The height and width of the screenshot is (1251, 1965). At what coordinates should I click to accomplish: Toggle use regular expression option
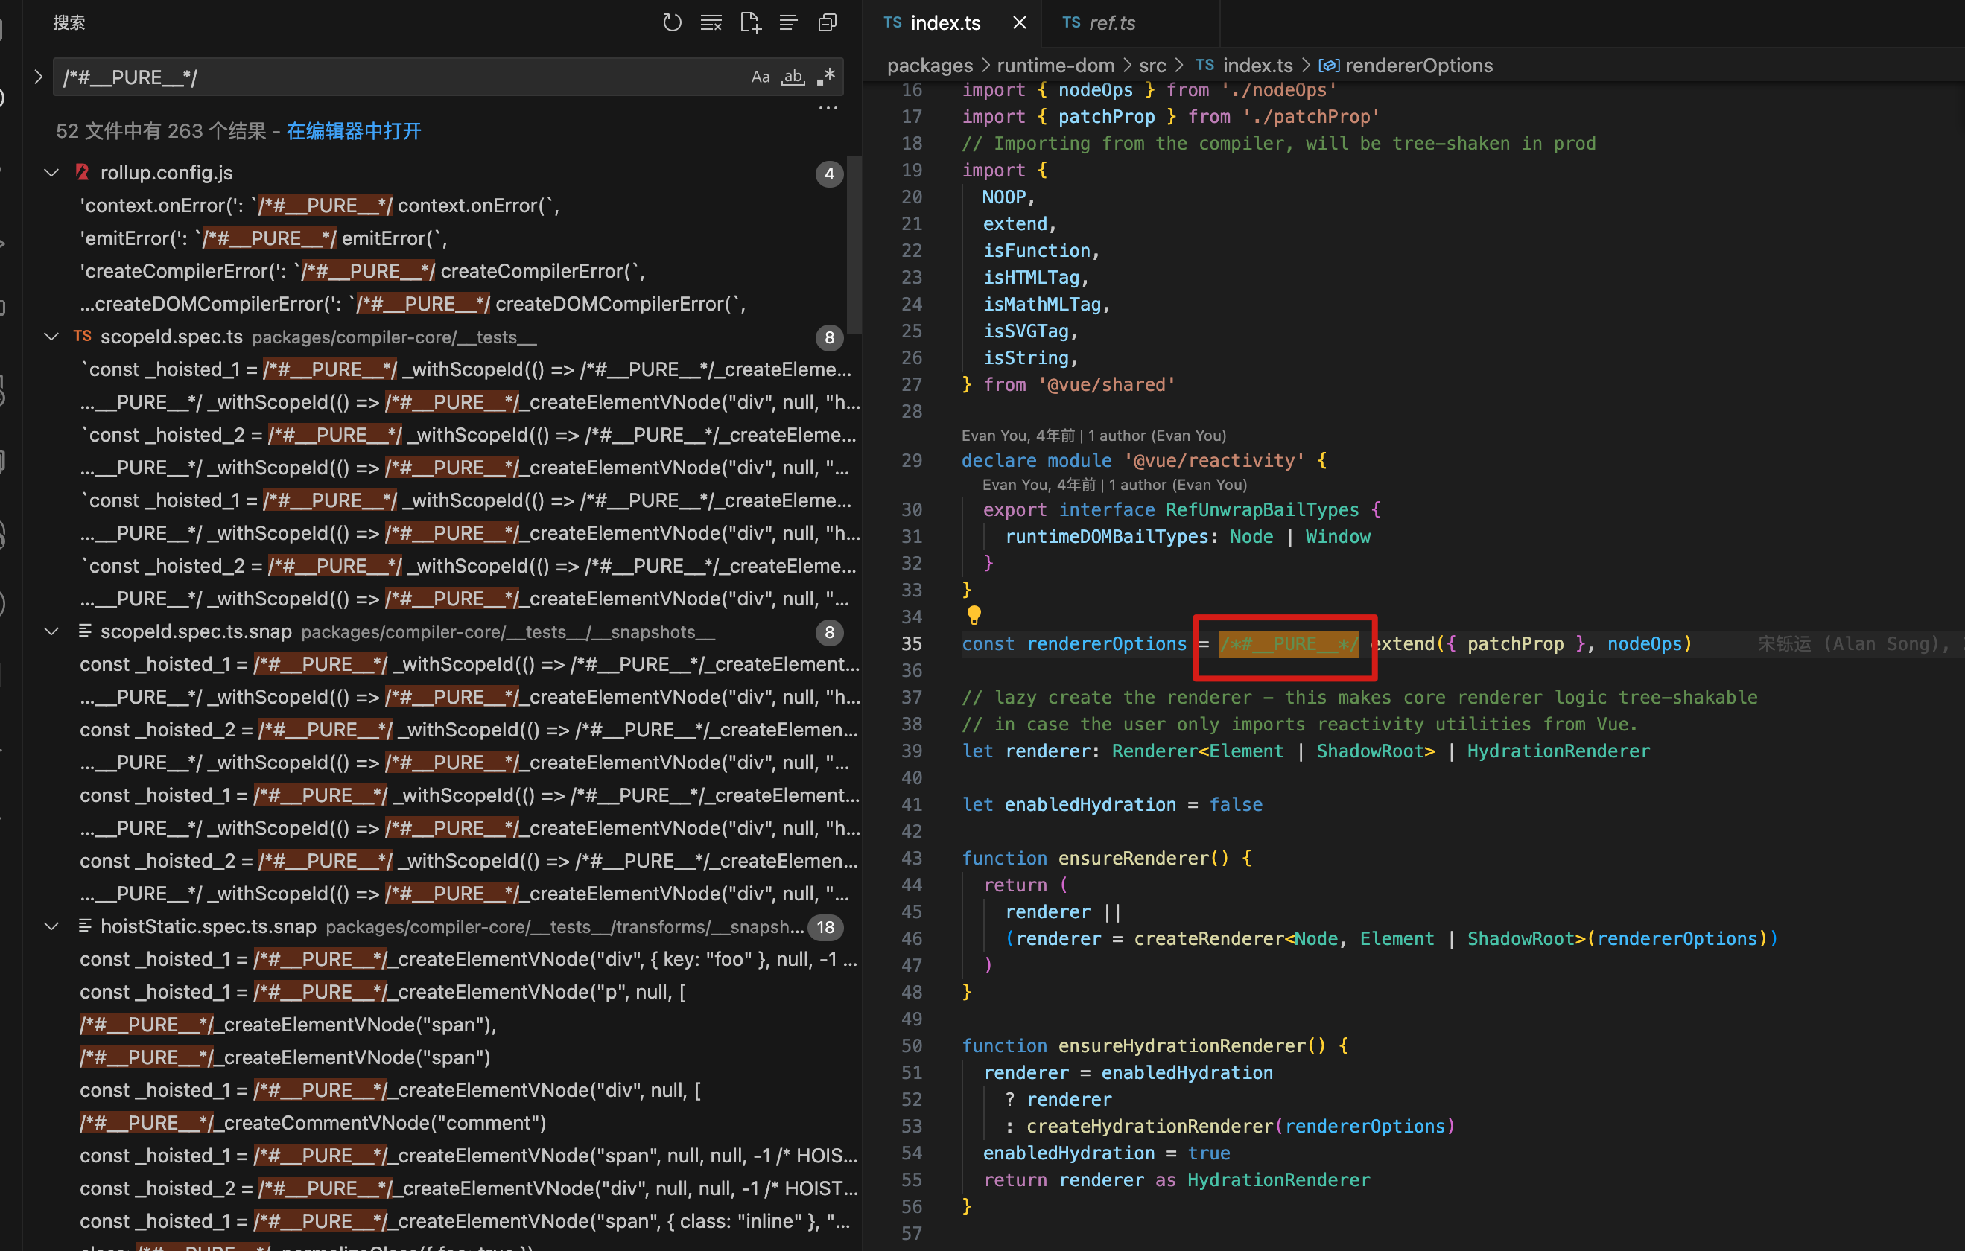(826, 77)
